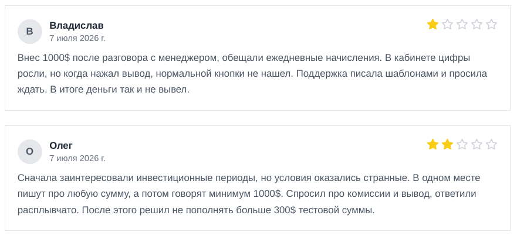Click Владислав's avatar circle with letter В
Viewport: 517px width, 239px height.
click(30, 32)
